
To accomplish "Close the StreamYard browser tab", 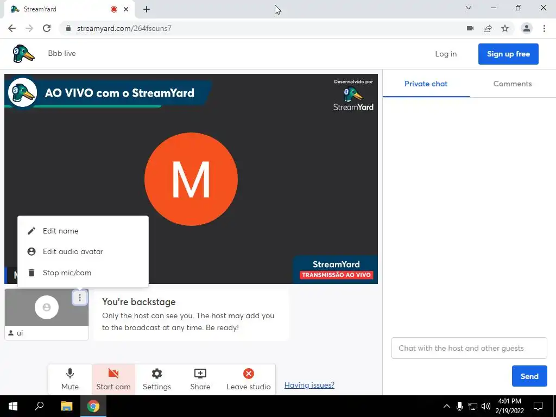I will click(x=126, y=9).
